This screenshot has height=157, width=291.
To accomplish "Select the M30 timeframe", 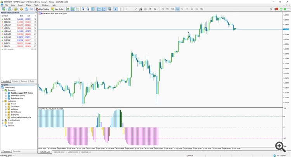I will coord(177,9).
